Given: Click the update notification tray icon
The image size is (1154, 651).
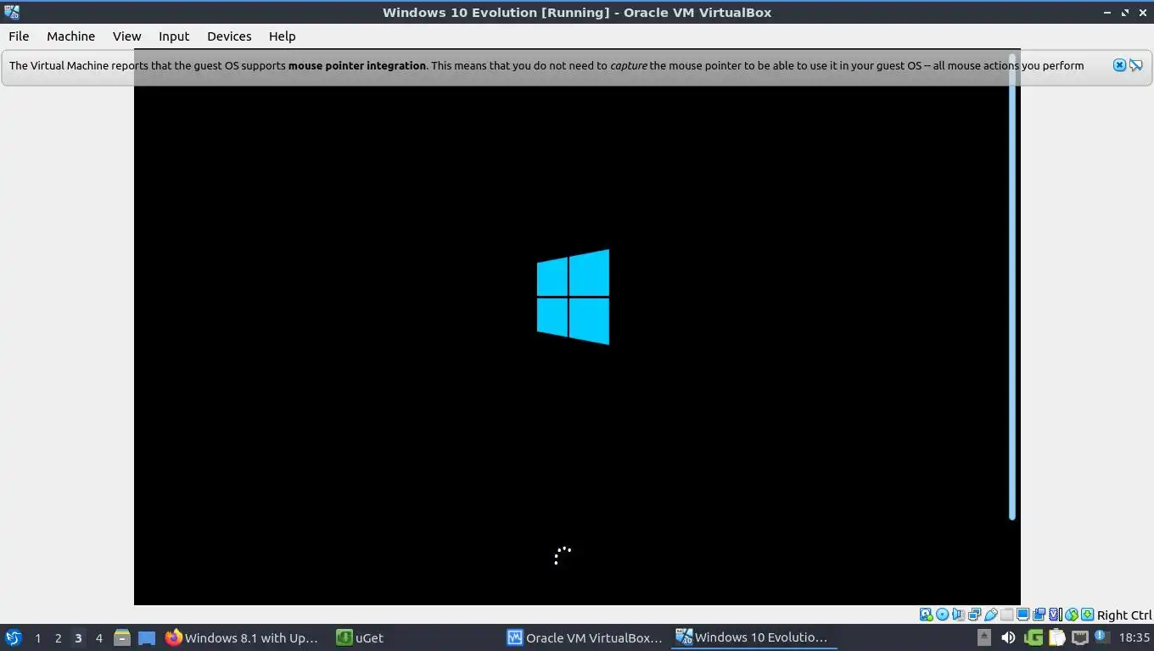Looking at the screenshot, I should click(1101, 637).
